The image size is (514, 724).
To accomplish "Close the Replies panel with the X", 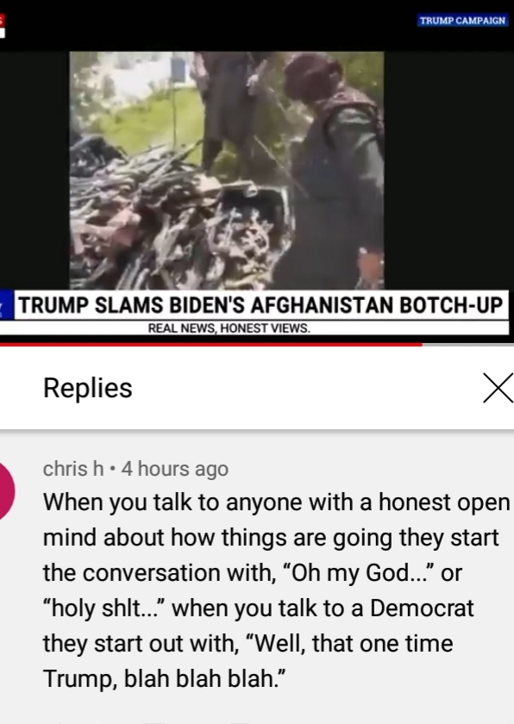I will (x=498, y=388).
